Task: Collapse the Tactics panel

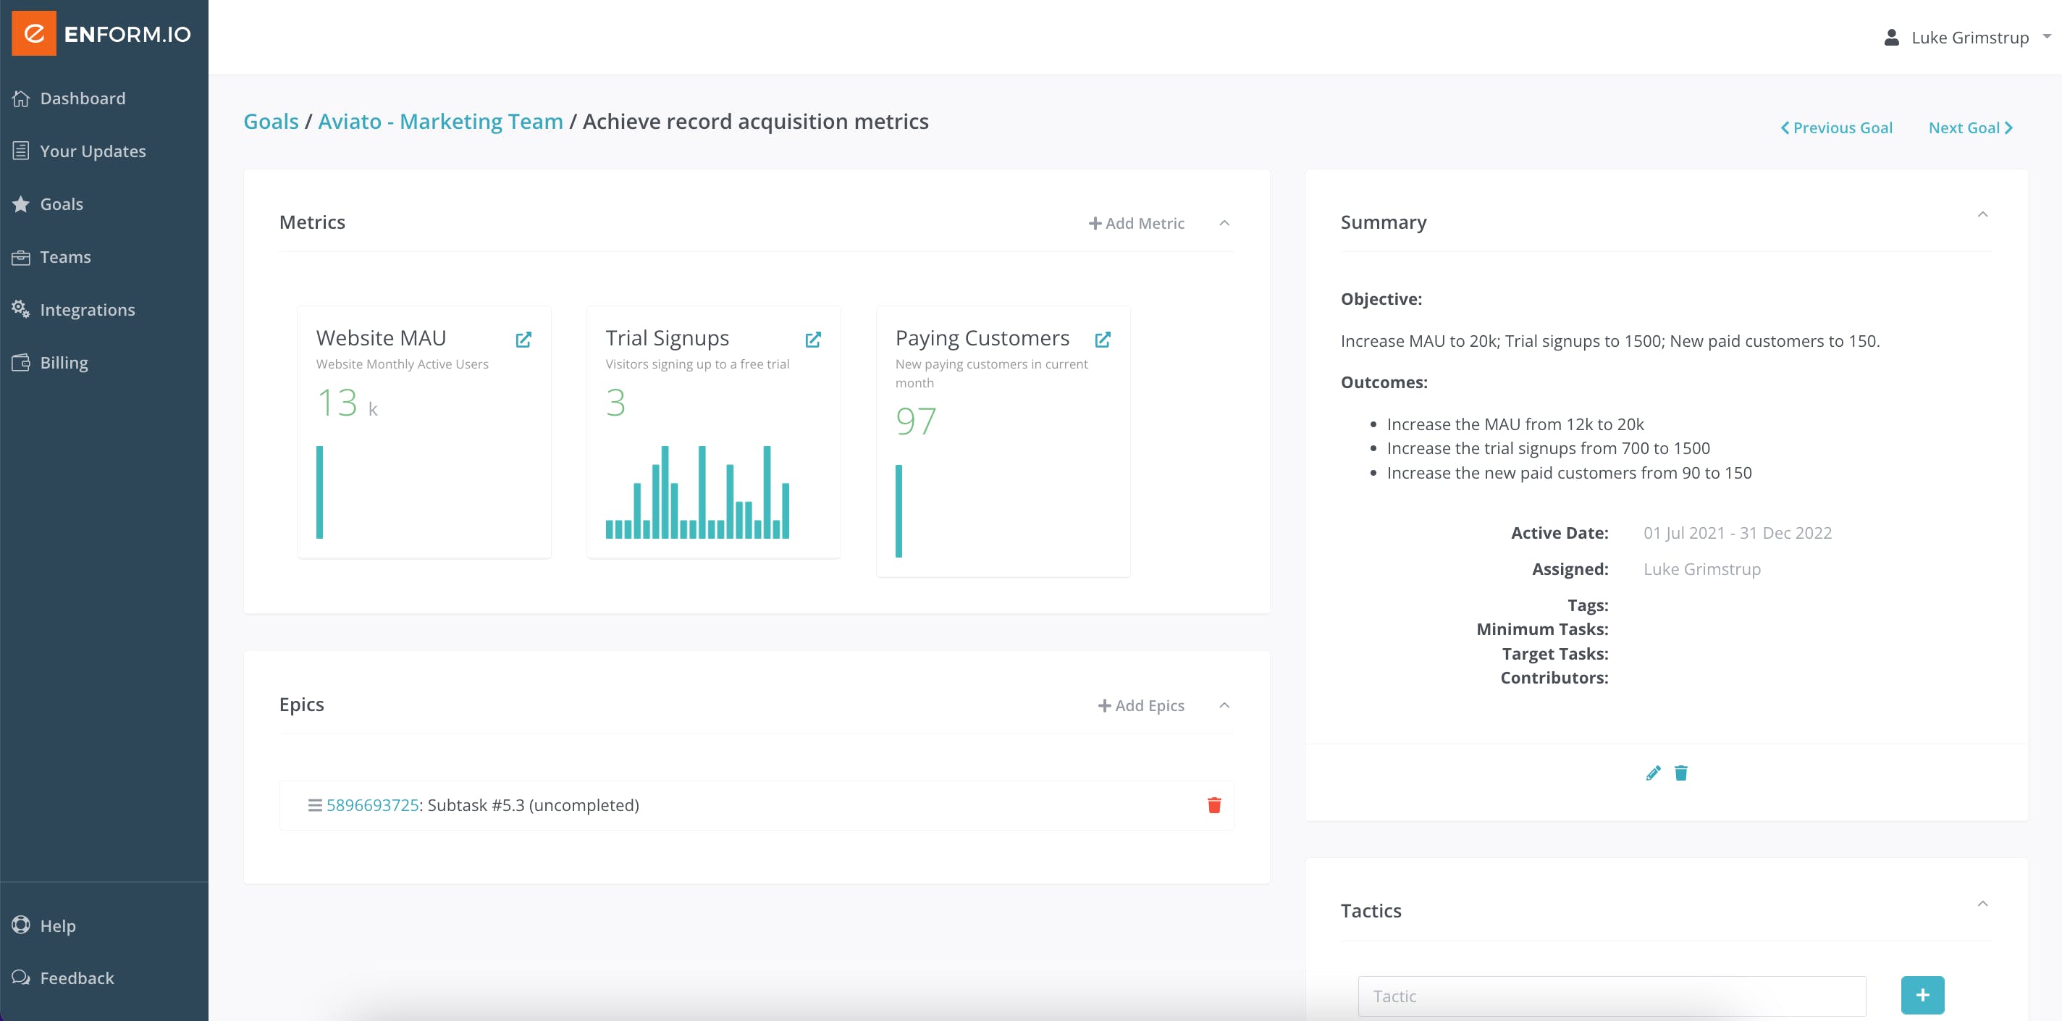Action: (1982, 904)
